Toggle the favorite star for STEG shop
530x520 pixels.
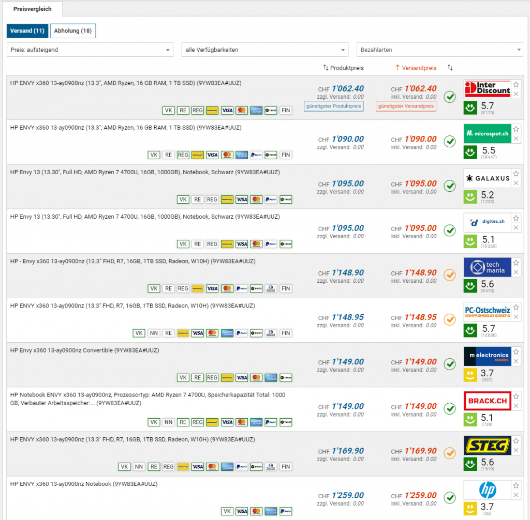tap(516, 441)
